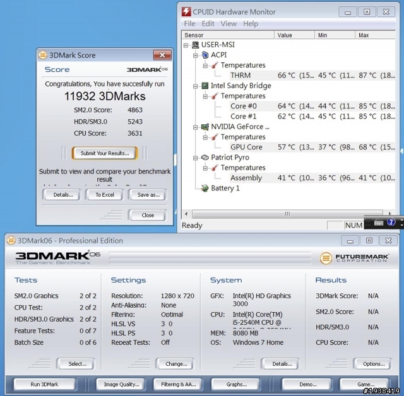Open Filtering & AA settings
This screenshot has height=396, width=404.
[178, 385]
